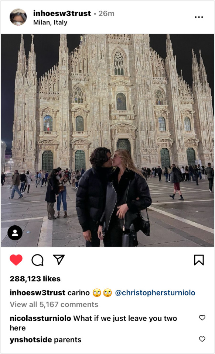Expand View all 5,167 comments
Image resolution: width=215 pixels, height=354 pixels.
click(x=54, y=305)
